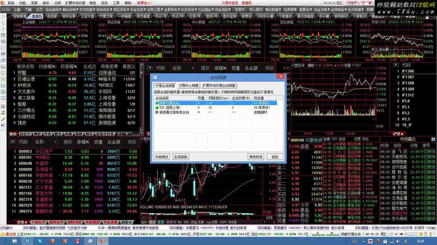Click the 网络延时(ms) column header
This screenshot has height=245, width=437.
click(x=218, y=98)
